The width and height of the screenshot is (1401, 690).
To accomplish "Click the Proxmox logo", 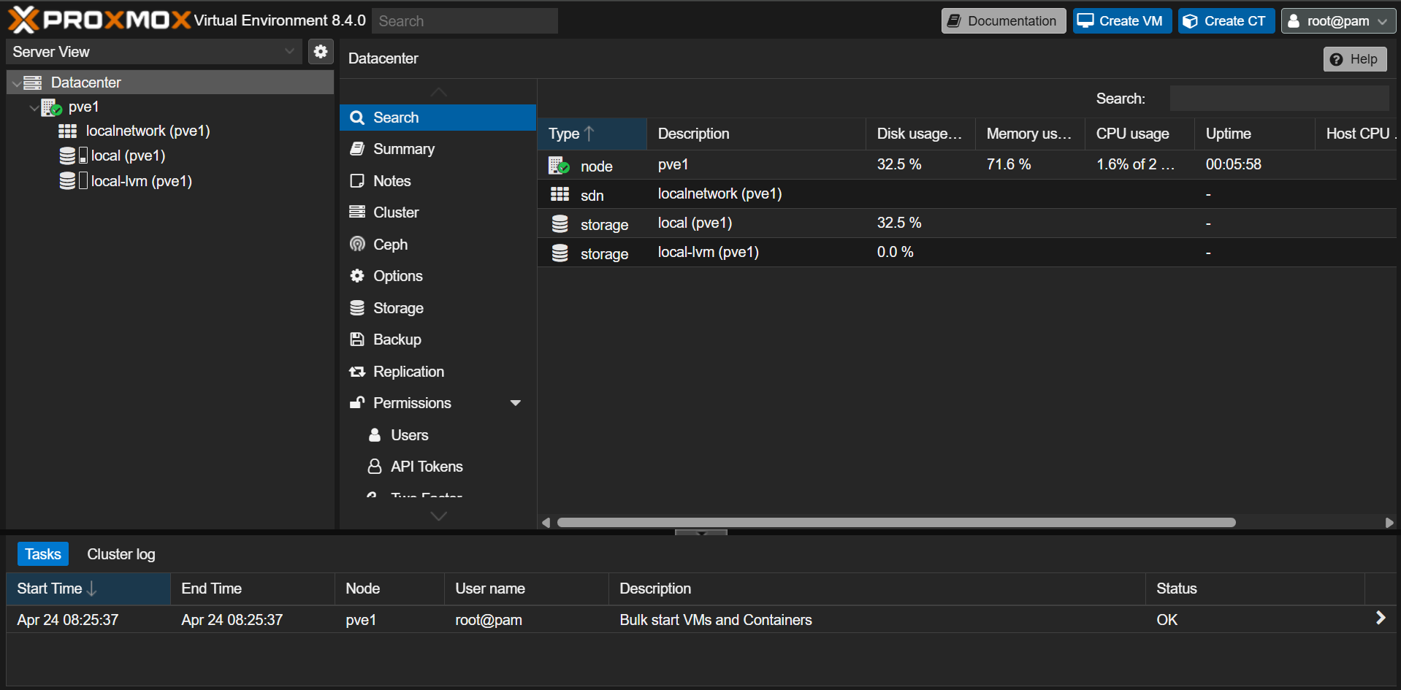I will point(99,20).
